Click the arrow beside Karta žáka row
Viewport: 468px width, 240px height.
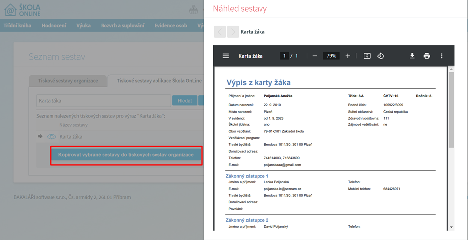(x=41, y=136)
